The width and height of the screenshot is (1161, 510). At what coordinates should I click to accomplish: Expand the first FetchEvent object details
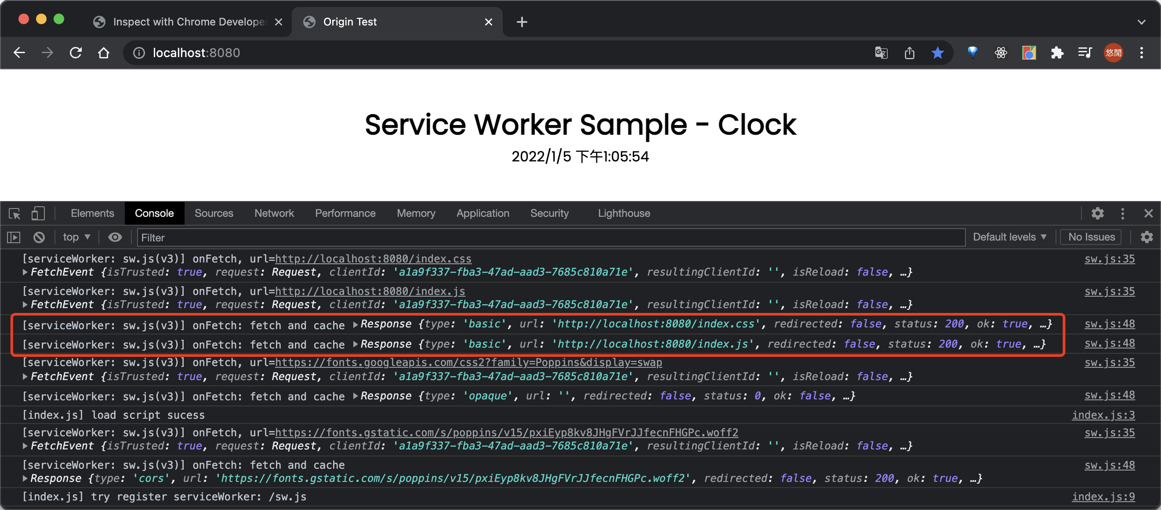tap(25, 272)
